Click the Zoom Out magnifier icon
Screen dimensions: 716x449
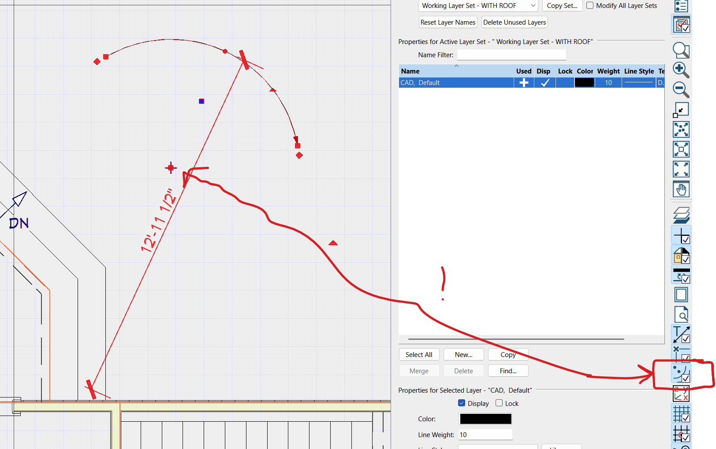coord(681,89)
